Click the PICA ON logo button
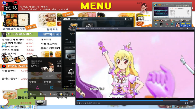Screen dimensions: 195x109 (x=156, y=20)
